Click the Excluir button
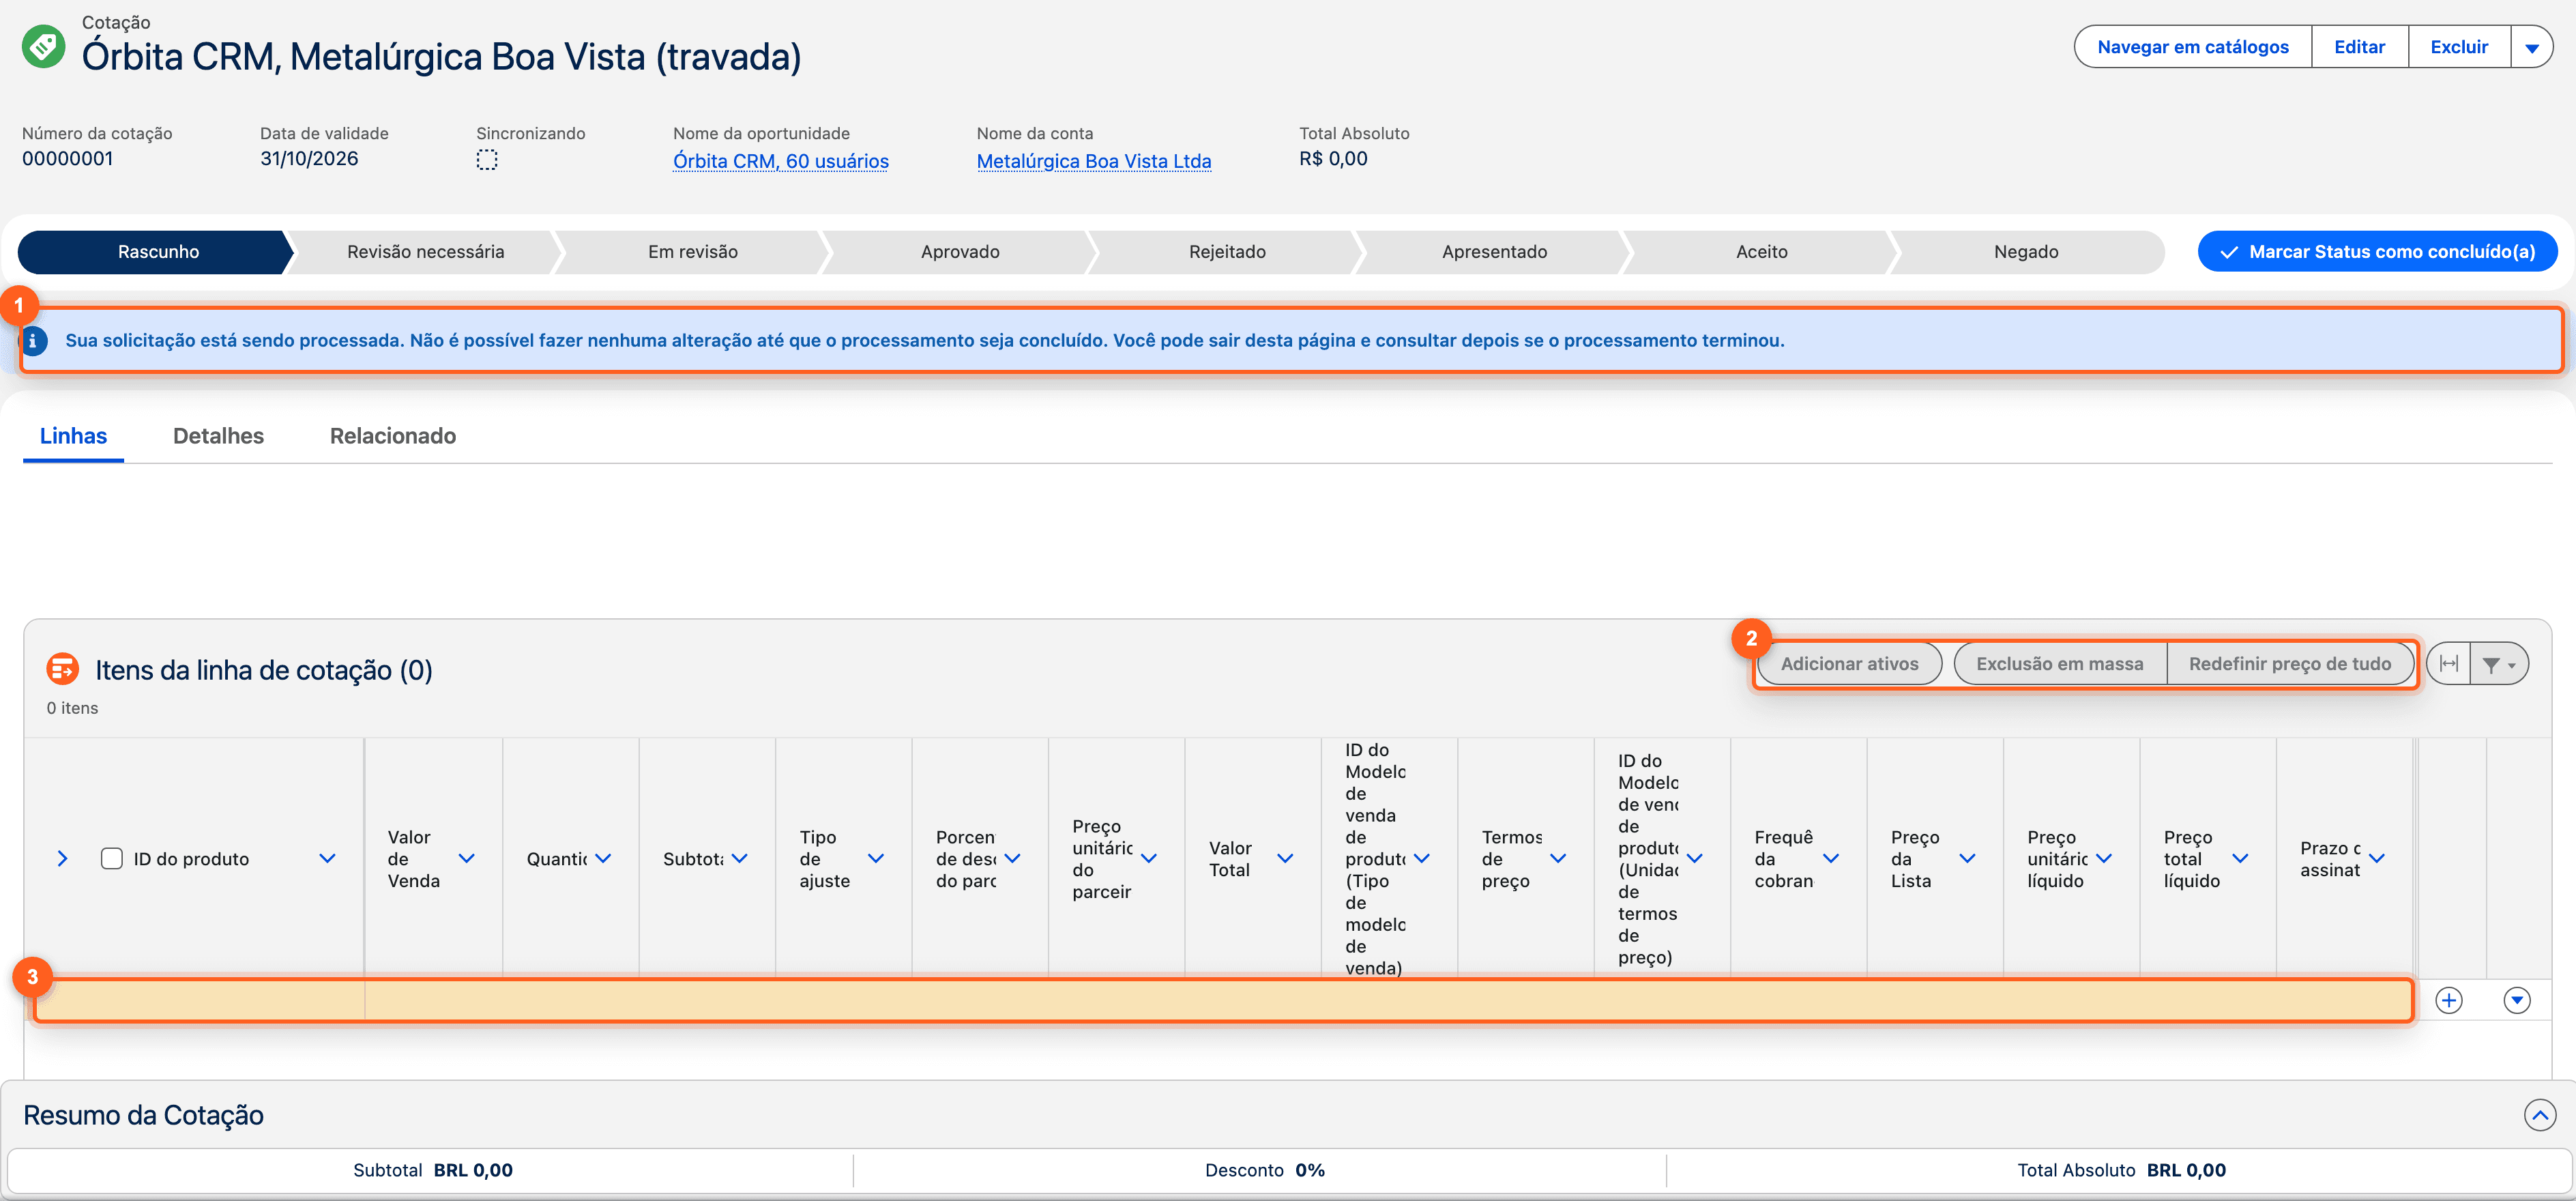2576x1201 pixels. point(2459,47)
